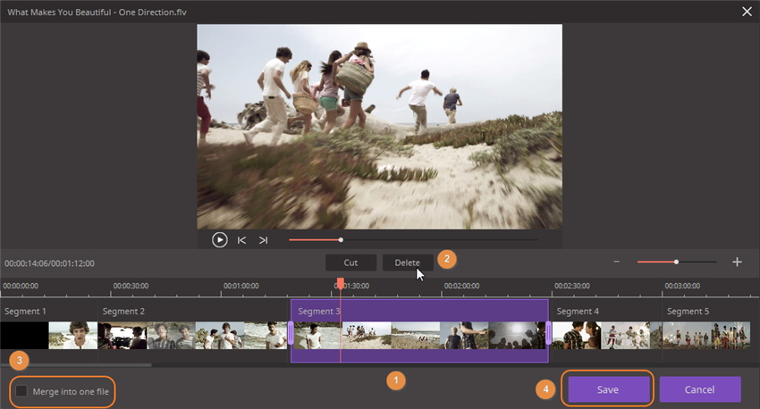The image size is (760, 409).
Task: Zoom in timeline with plus icon
Action: tap(738, 262)
